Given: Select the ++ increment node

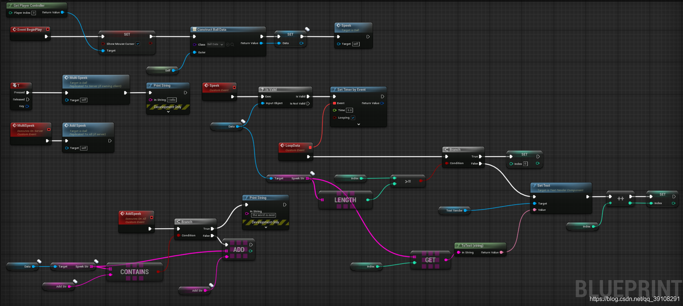Looking at the screenshot, I should (620, 199).
